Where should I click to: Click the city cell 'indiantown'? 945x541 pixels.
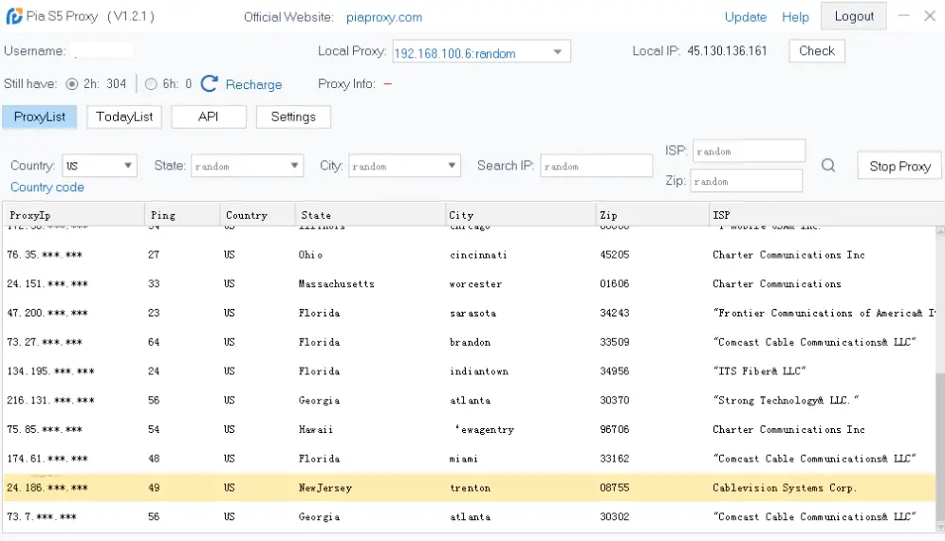click(x=479, y=371)
